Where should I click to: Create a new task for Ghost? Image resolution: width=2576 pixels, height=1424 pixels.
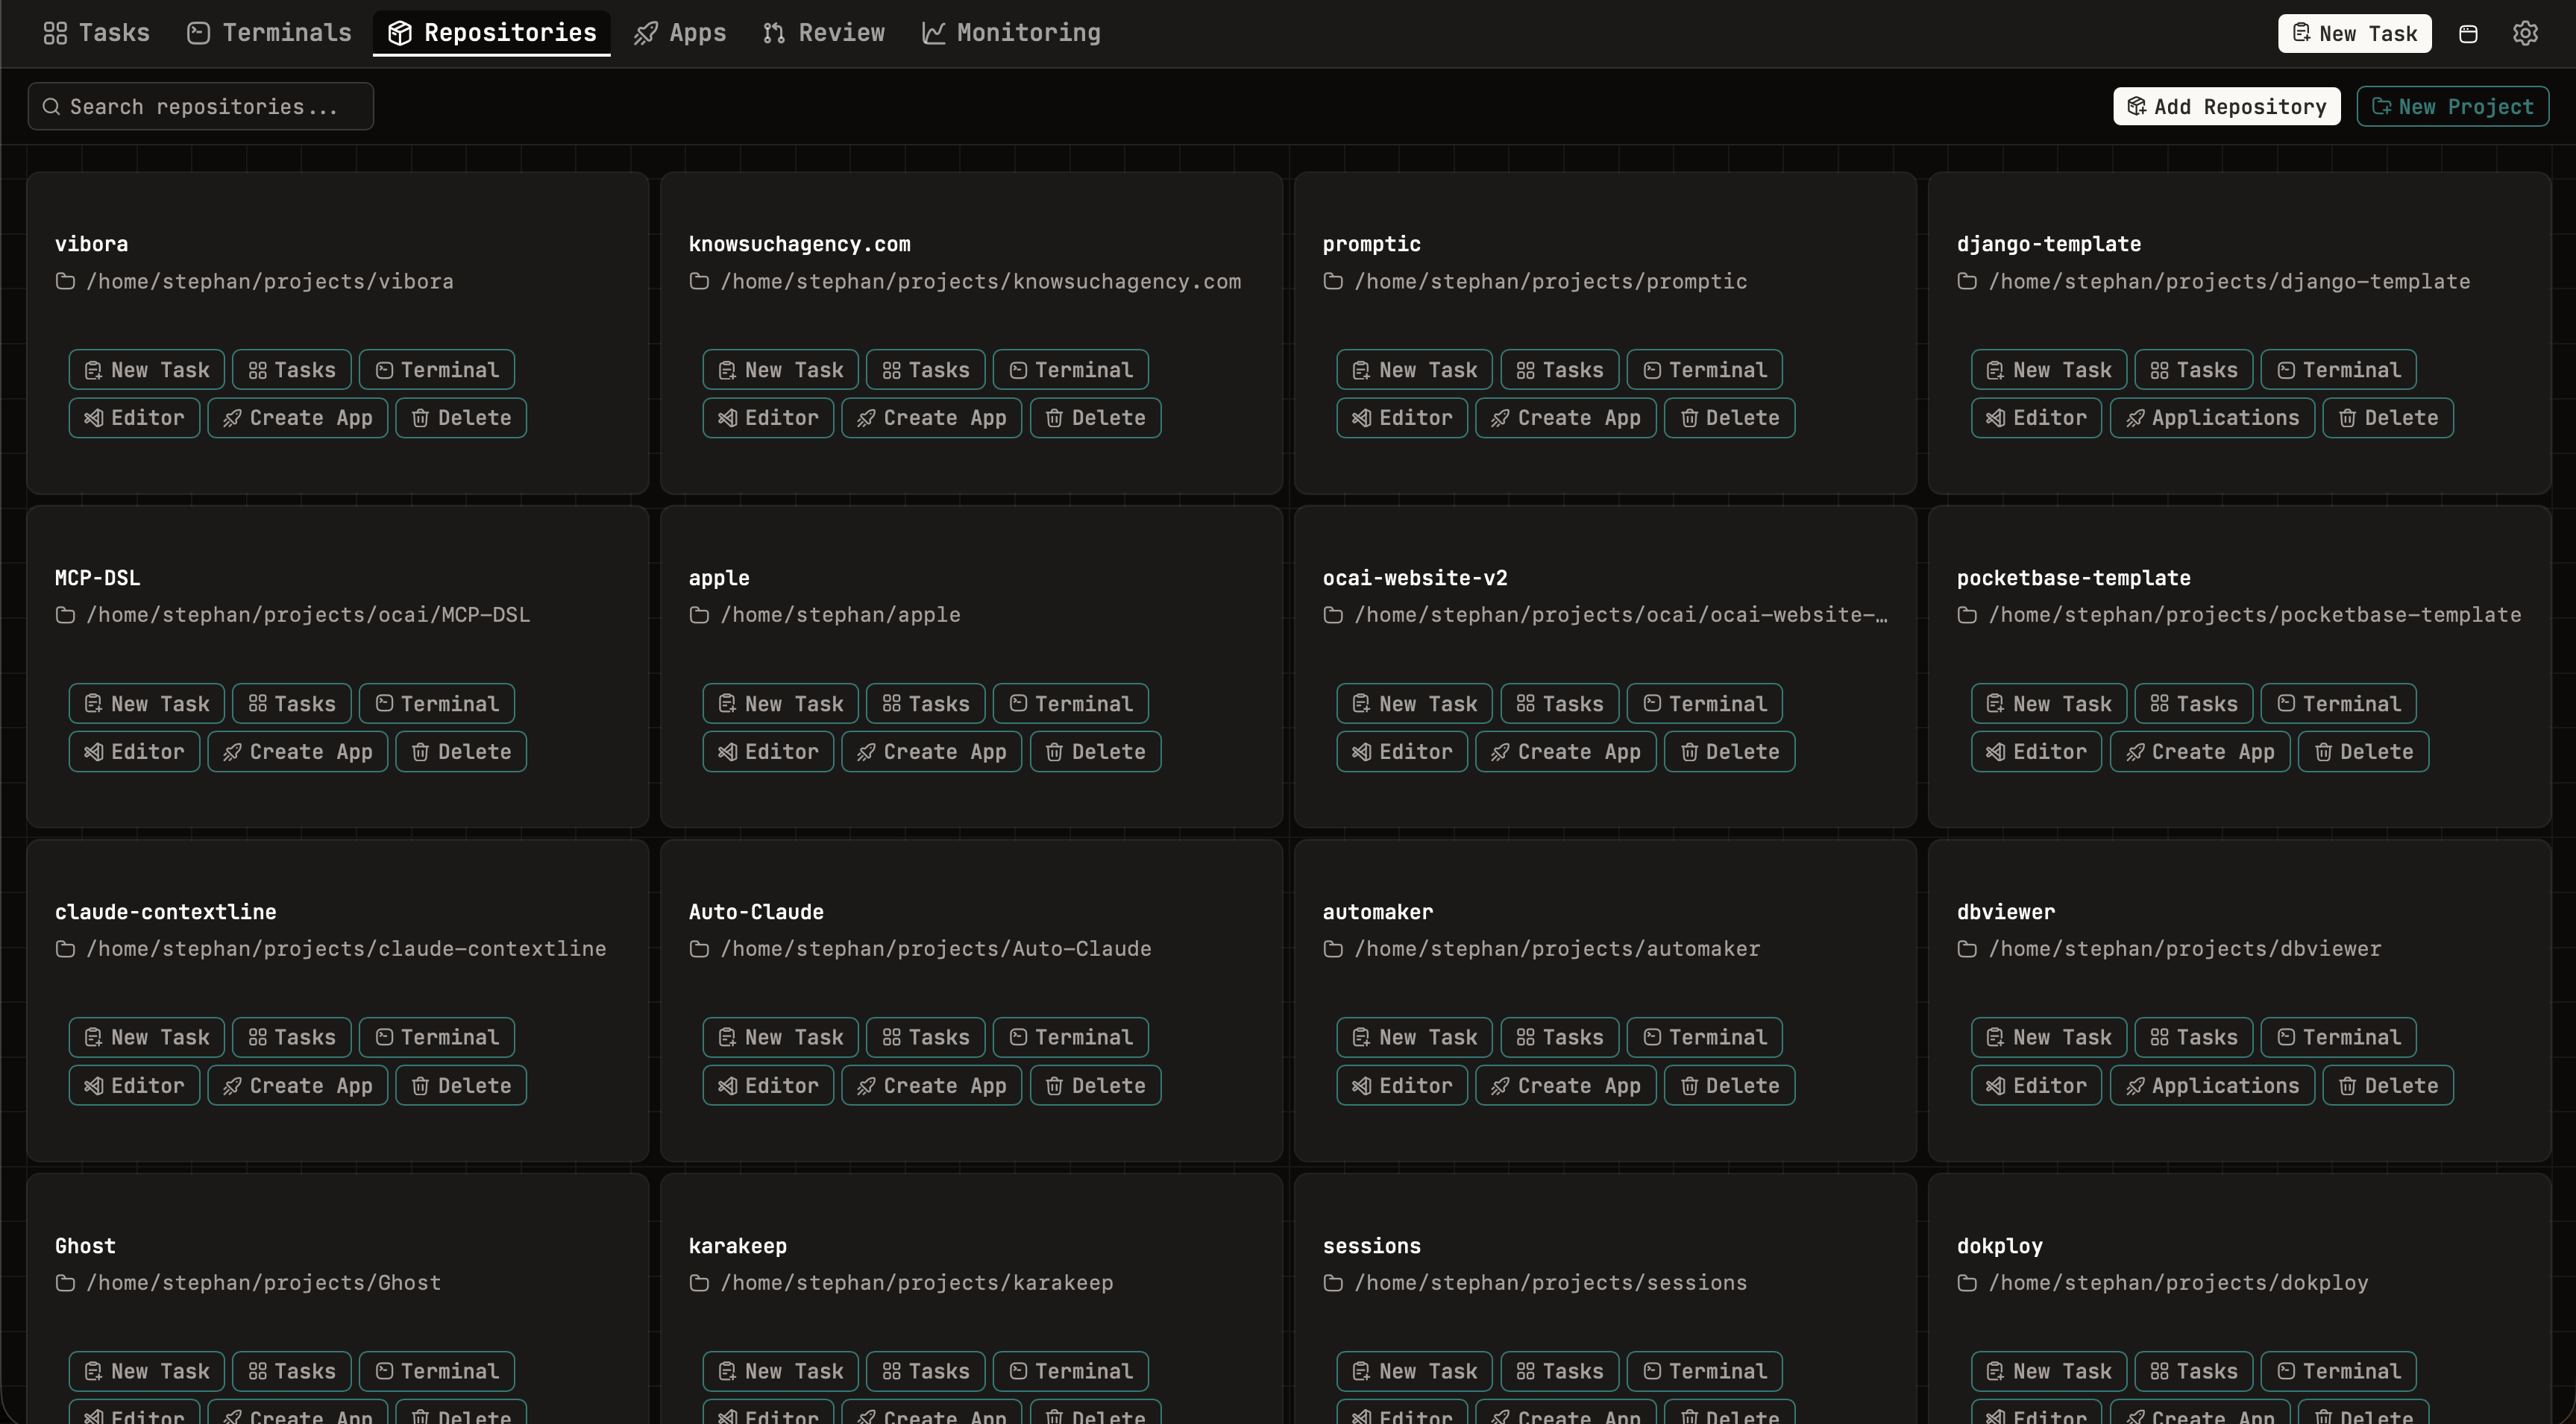[147, 1371]
